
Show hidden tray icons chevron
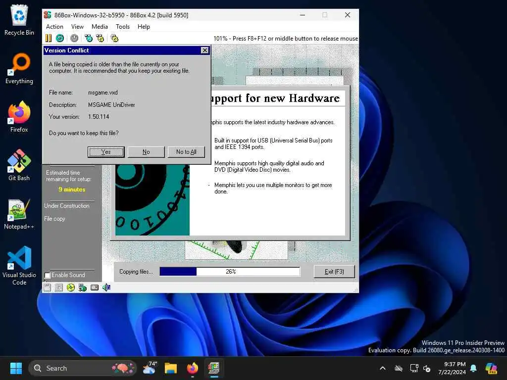tap(383, 368)
